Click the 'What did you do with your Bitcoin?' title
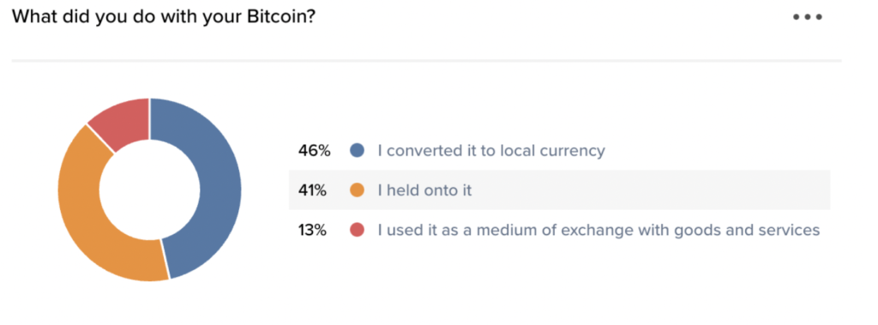The width and height of the screenshot is (878, 325). (163, 17)
